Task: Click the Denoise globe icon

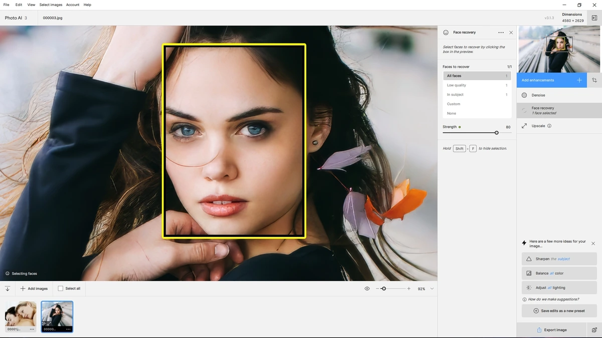Action: [x=524, y=95]
